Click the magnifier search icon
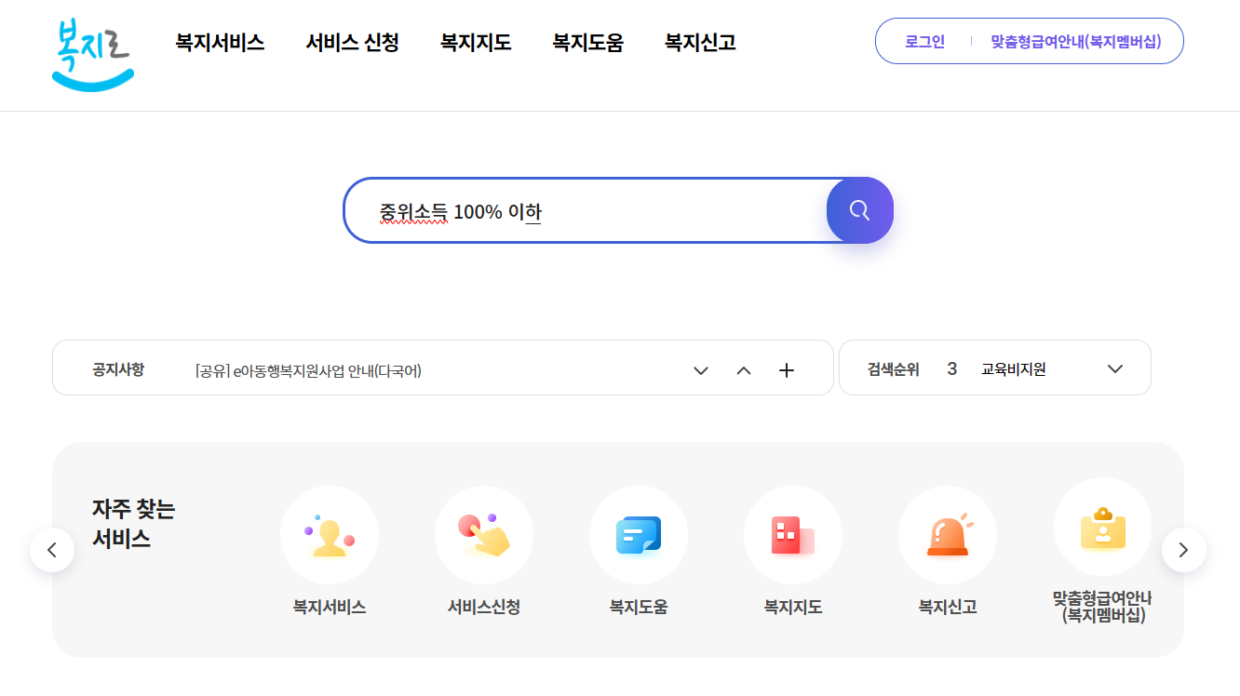The image size is (1240, 696). coord(858,210)
